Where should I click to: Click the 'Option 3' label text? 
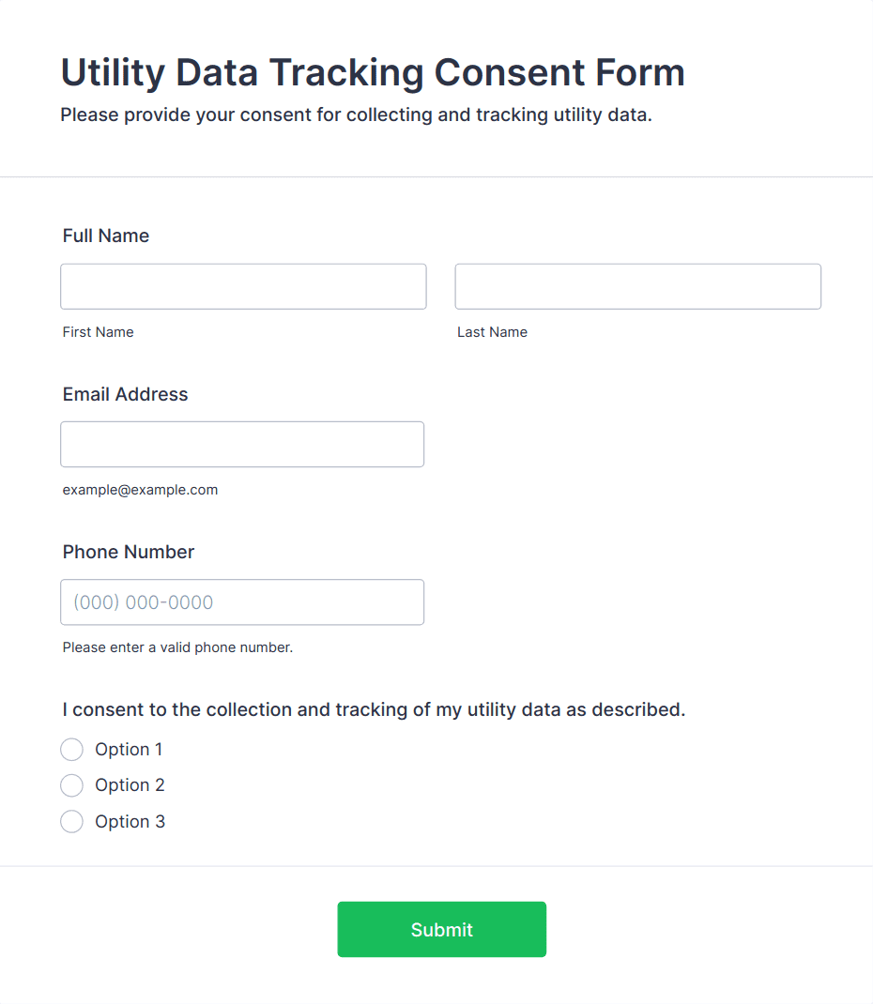[130, 822]
